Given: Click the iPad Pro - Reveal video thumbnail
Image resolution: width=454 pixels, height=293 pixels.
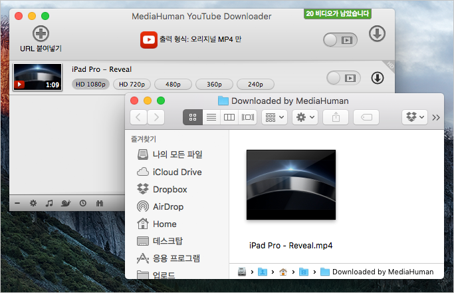Looking at the screenshot, I should (38, 77).
